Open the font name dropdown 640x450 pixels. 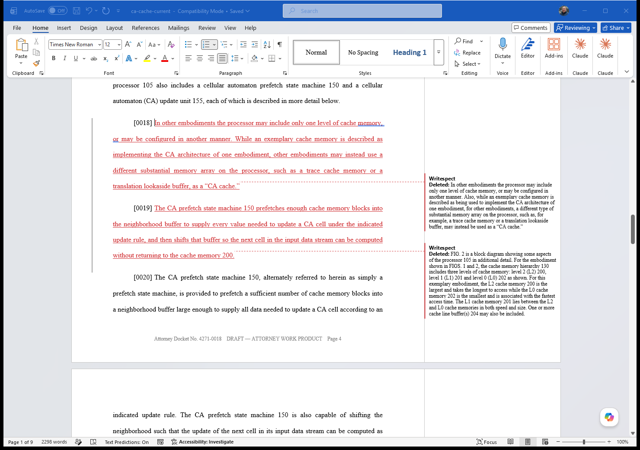pyautogui.click(x=99, y=45)
